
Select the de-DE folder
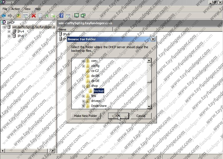[95, 81]
